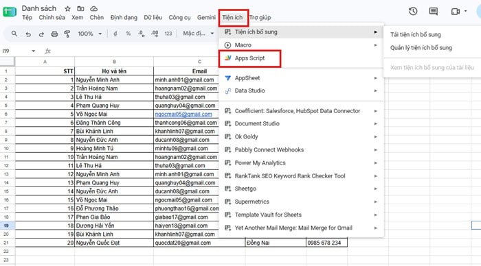This screenshot has width=481, height=266.
Task: Activate the paint format tool
Action: [x=67, y=34]
